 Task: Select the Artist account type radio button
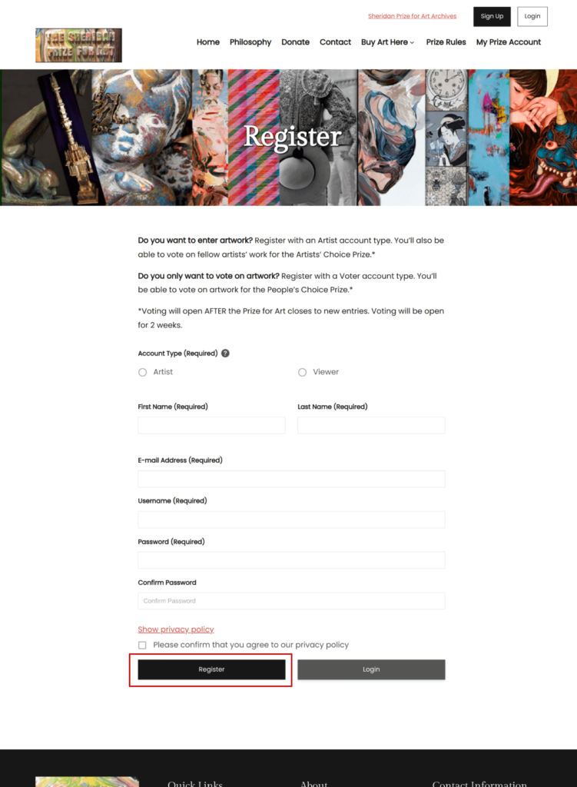click(142, 373)
